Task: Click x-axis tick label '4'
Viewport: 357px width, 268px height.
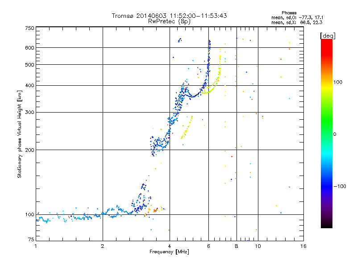Action: click(x=170, y=246)
